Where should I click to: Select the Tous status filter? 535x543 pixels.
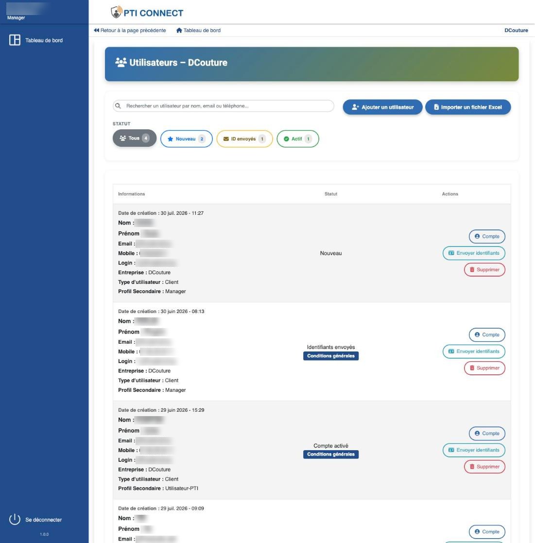pyautogui.click(x=135, y=138)
